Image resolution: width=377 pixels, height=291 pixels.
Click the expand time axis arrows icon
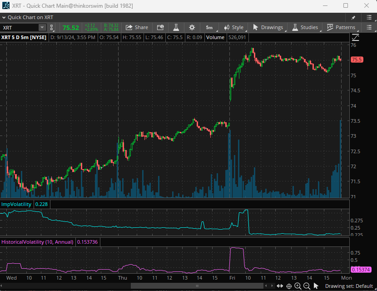[280, 286]
